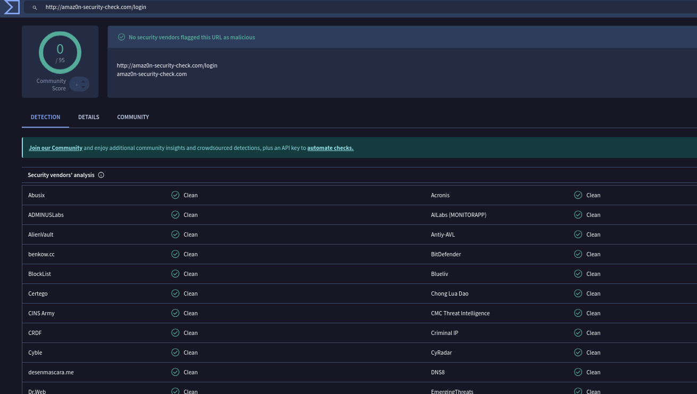Switch to the DETAILS tab
The height and width of the screenshot is (394, 697).
point(88,117)
